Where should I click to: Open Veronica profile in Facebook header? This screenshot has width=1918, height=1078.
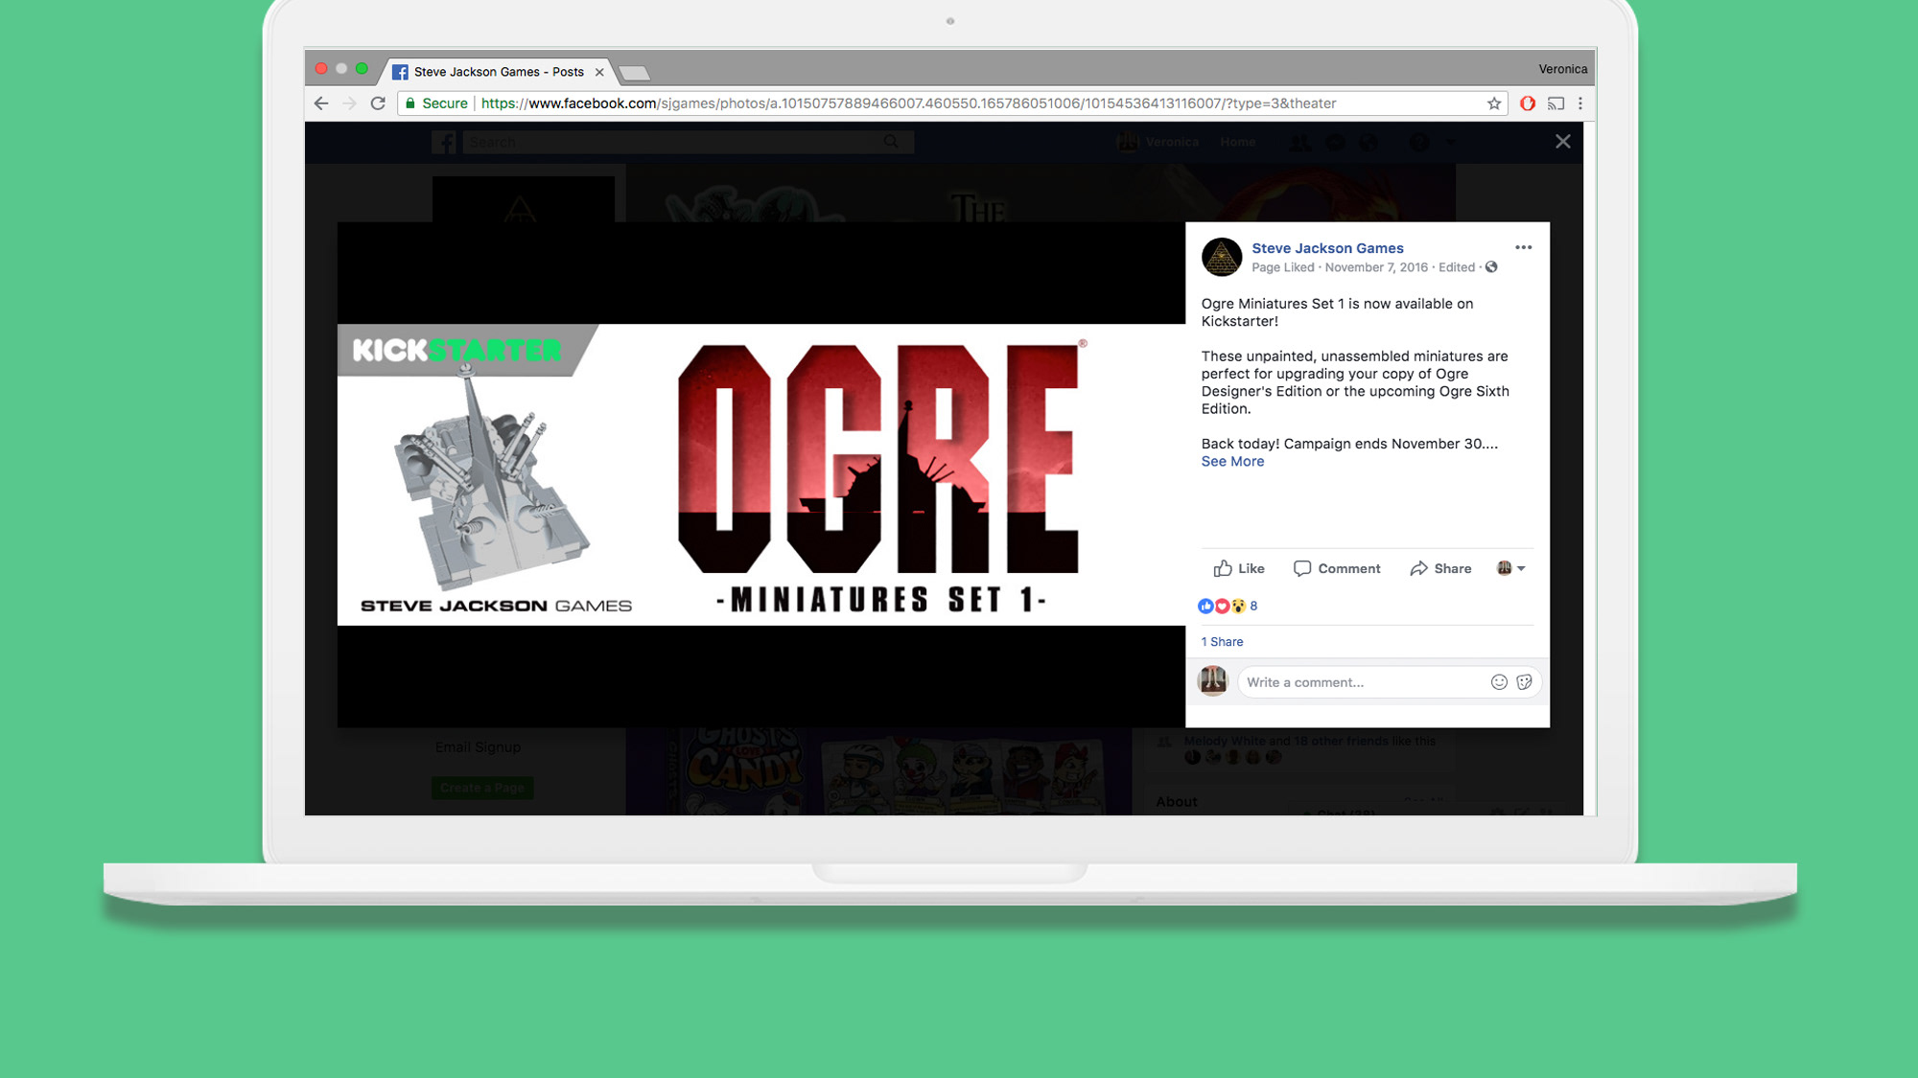point(1158,142)
